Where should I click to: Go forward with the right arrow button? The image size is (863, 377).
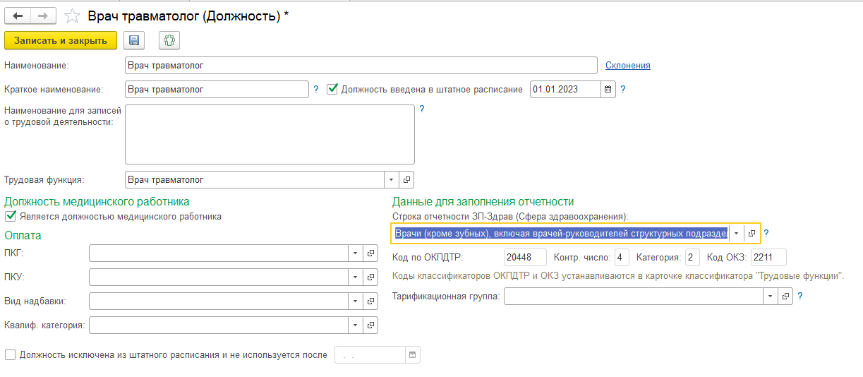click(x=43, y=16)
